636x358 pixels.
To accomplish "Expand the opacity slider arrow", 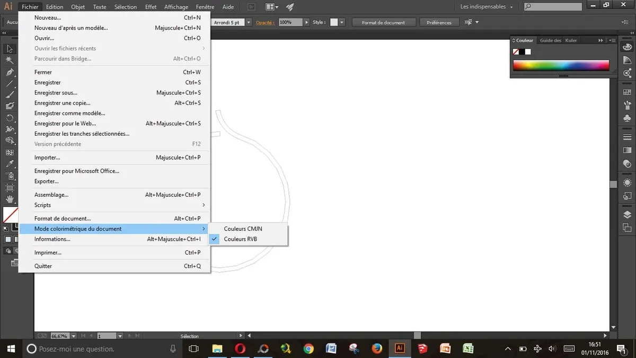I will (306, 22).
